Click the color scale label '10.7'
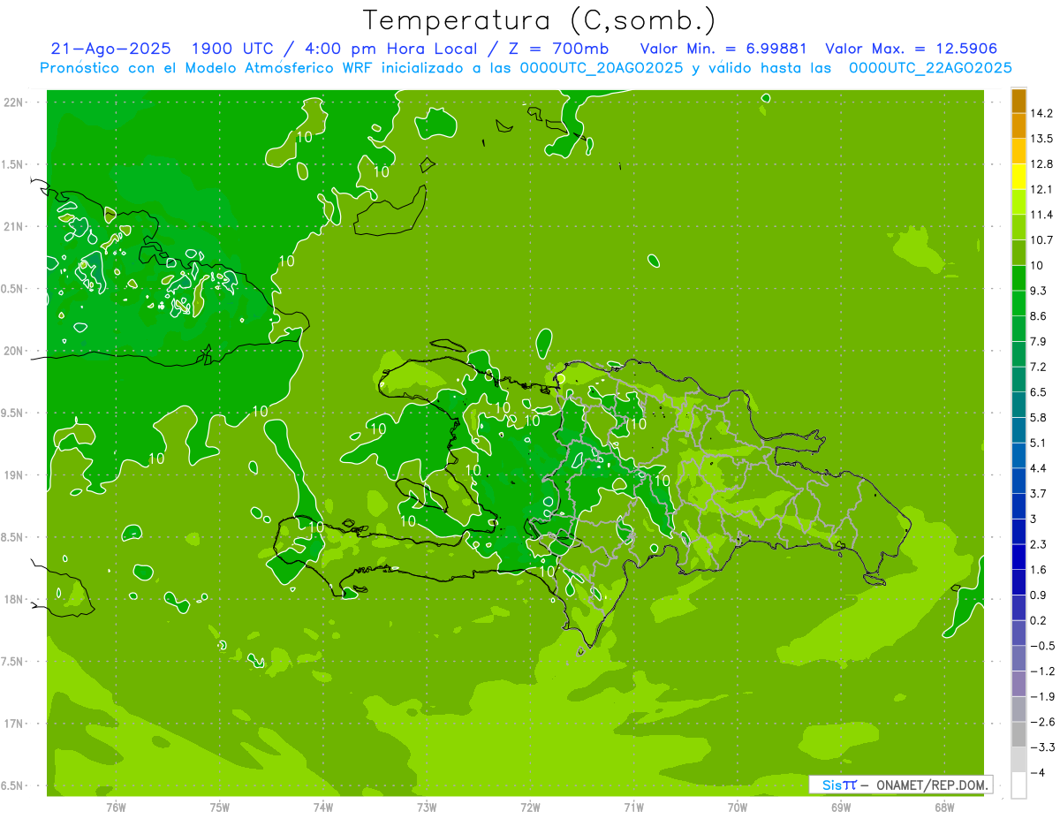 pyautogui.click(x=1041, y=240)
